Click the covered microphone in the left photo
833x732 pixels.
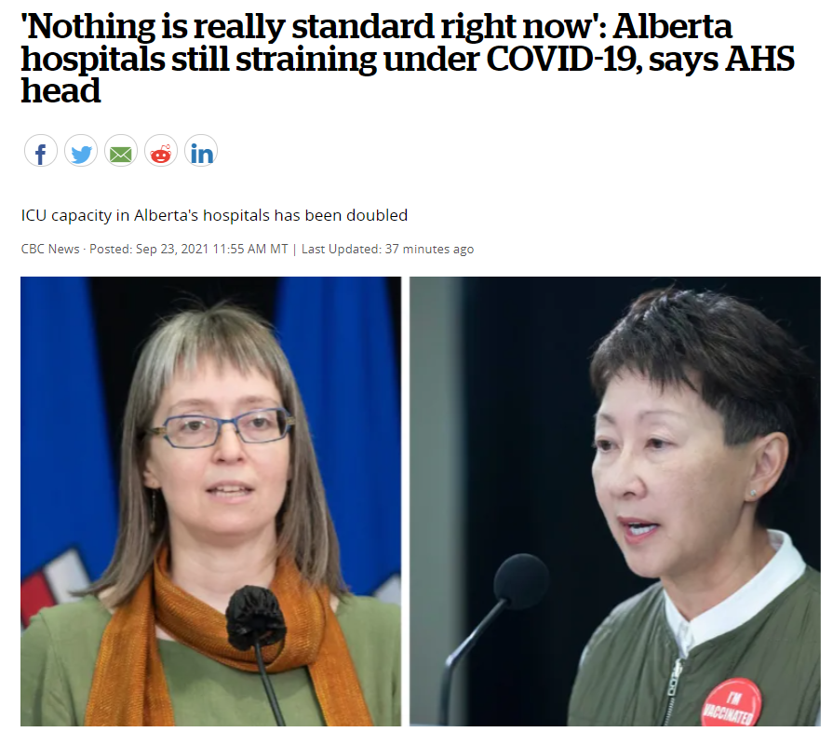coord(256,617)
